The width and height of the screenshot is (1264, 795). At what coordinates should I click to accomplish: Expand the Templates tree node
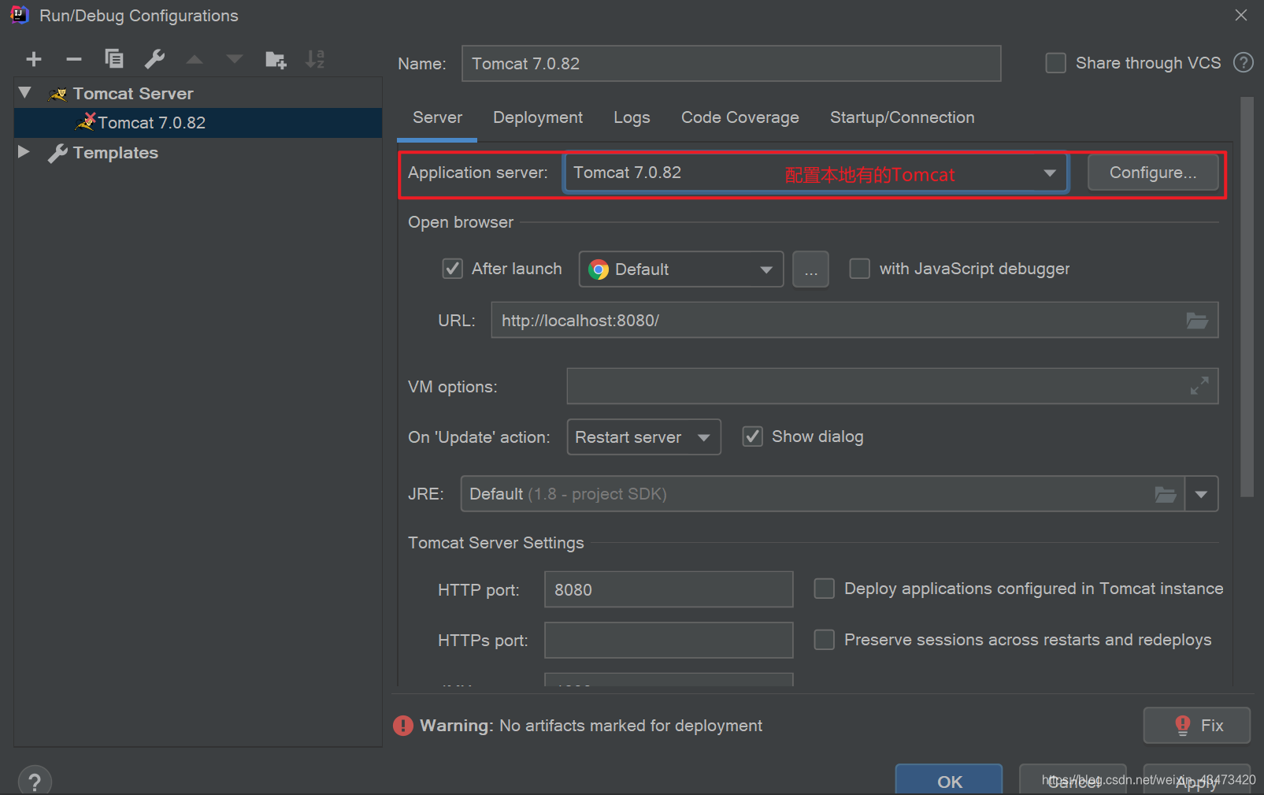tap(24, 152)
